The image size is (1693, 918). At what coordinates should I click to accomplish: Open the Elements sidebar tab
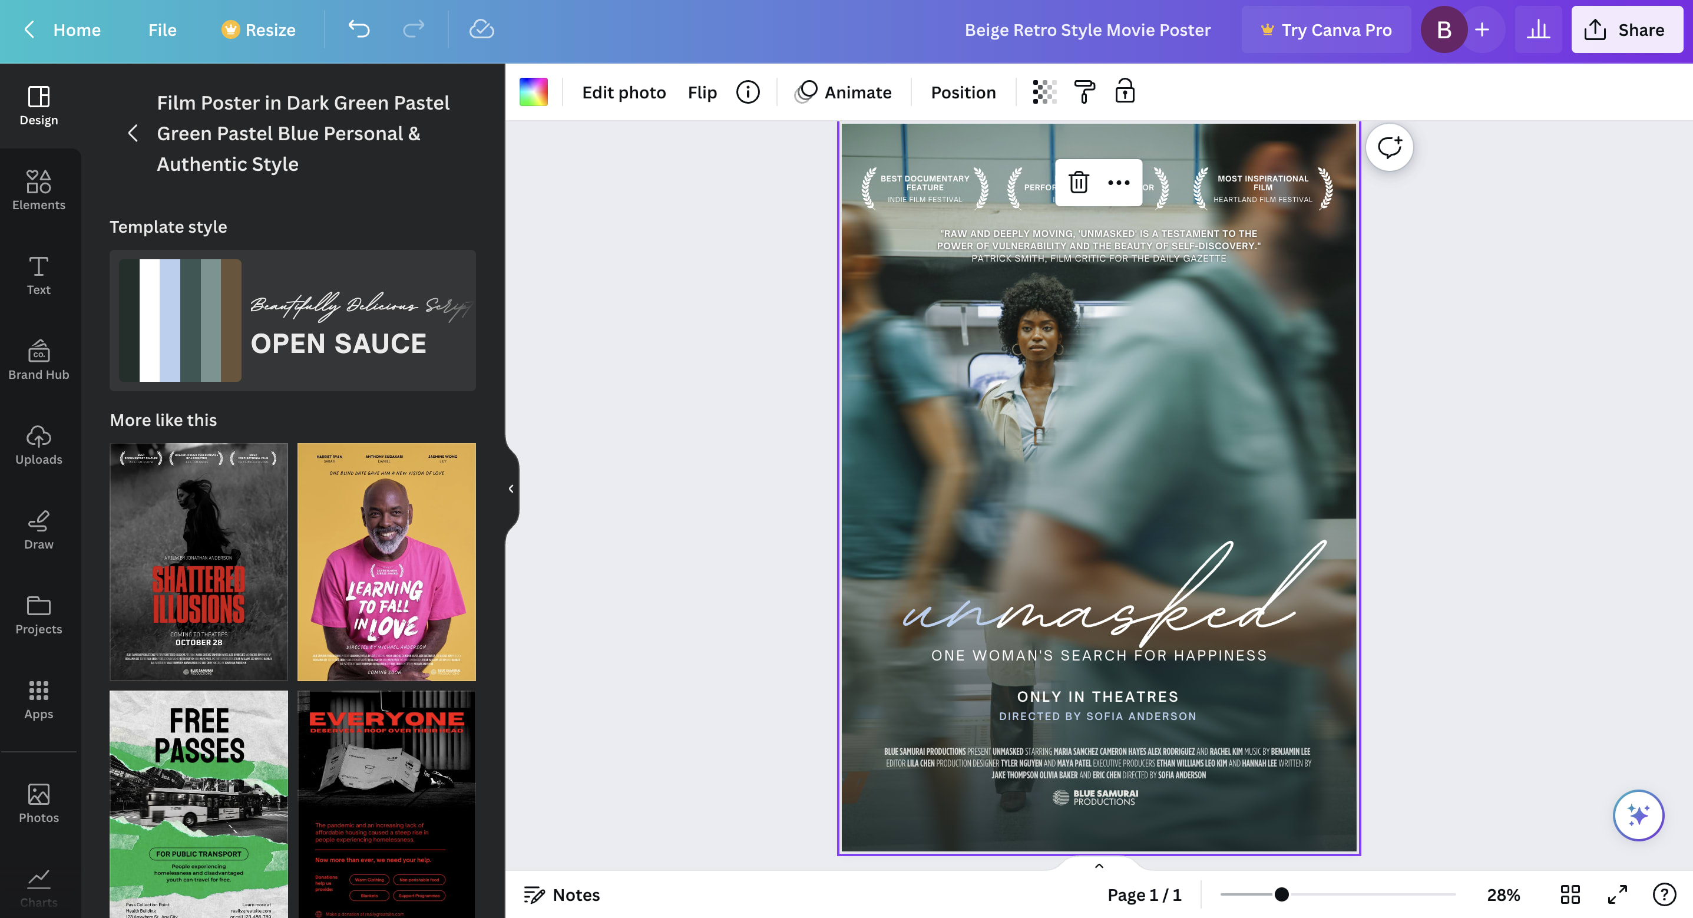(x=39, y=191)
